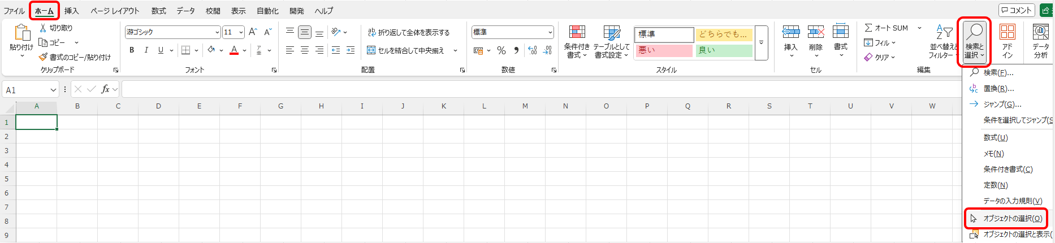Screen dimensions: 1055x243
Task: Choose オブジェクトの選択(O) from the menu
Action: click(x=1012, y=219)
